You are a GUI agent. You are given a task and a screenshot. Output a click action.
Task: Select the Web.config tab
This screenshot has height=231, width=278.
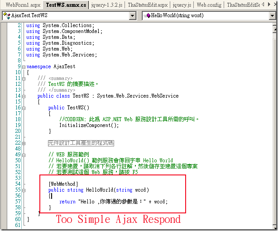pos(209,5)
